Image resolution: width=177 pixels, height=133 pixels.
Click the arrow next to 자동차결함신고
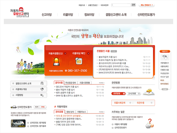(x=65, y=54)
